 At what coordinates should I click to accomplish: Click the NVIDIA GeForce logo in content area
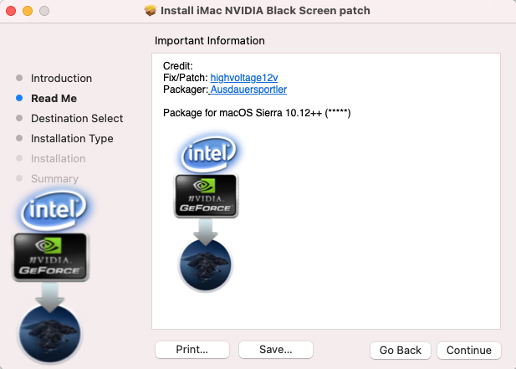pyautogui.click(x=207, y=195)
